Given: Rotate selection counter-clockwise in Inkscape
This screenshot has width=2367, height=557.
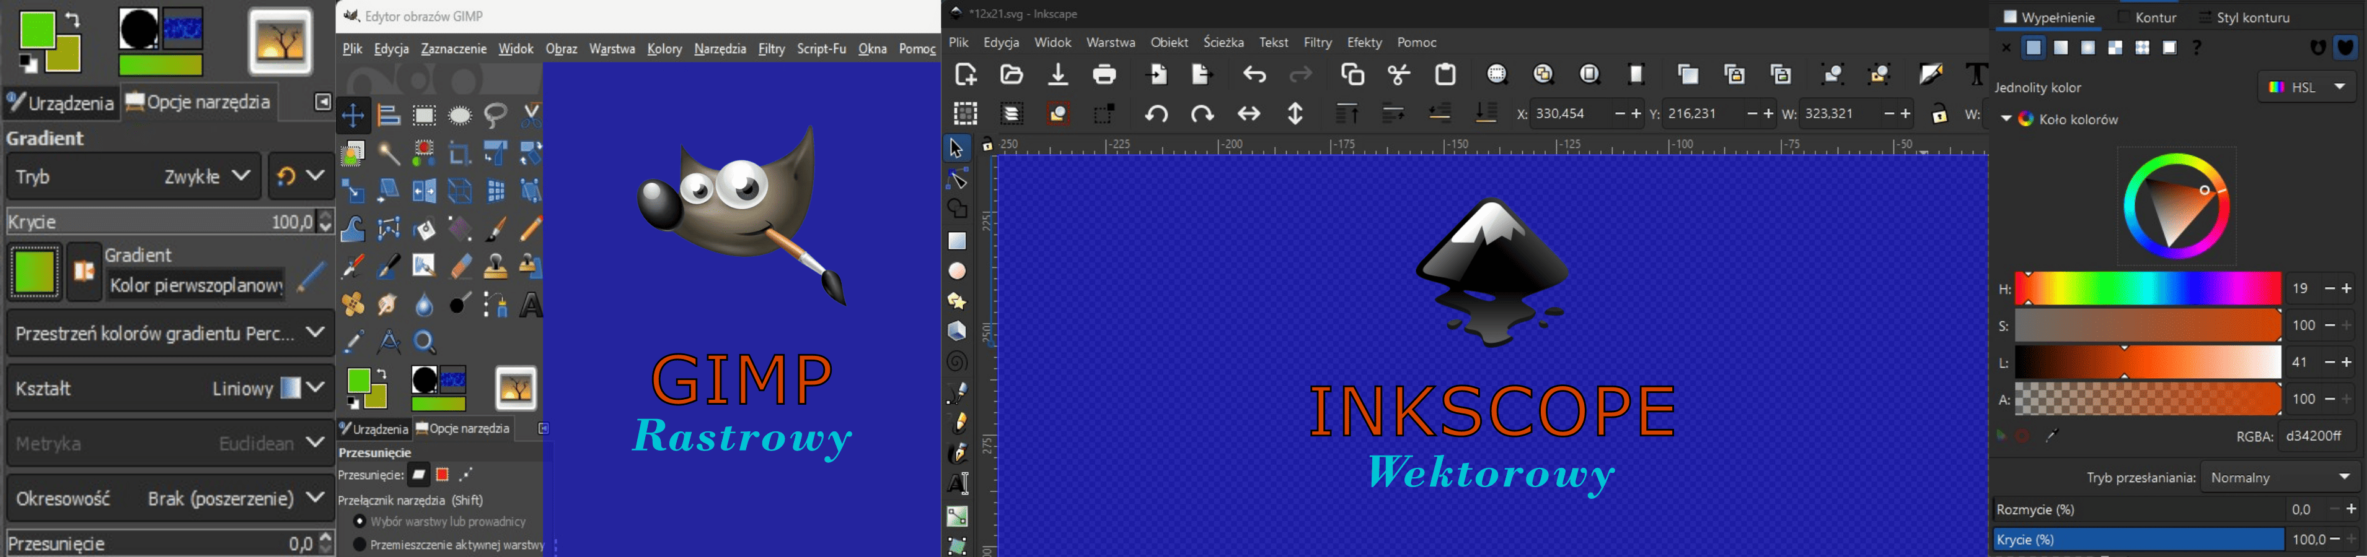Looking at the screenshot, I should [1157, 114].
